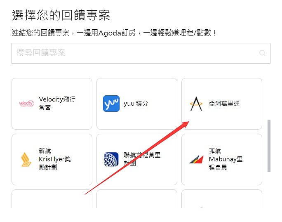Select the 菲航 Mabuhay里程會員 label
The height and width of the screenshot is (222, 282).
(226, 159)
